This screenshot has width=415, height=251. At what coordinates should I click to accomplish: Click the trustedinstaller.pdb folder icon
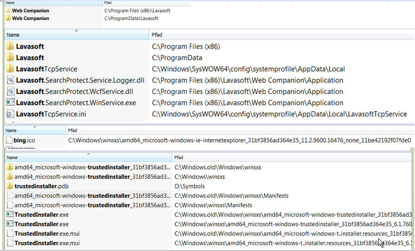point(10,186)
